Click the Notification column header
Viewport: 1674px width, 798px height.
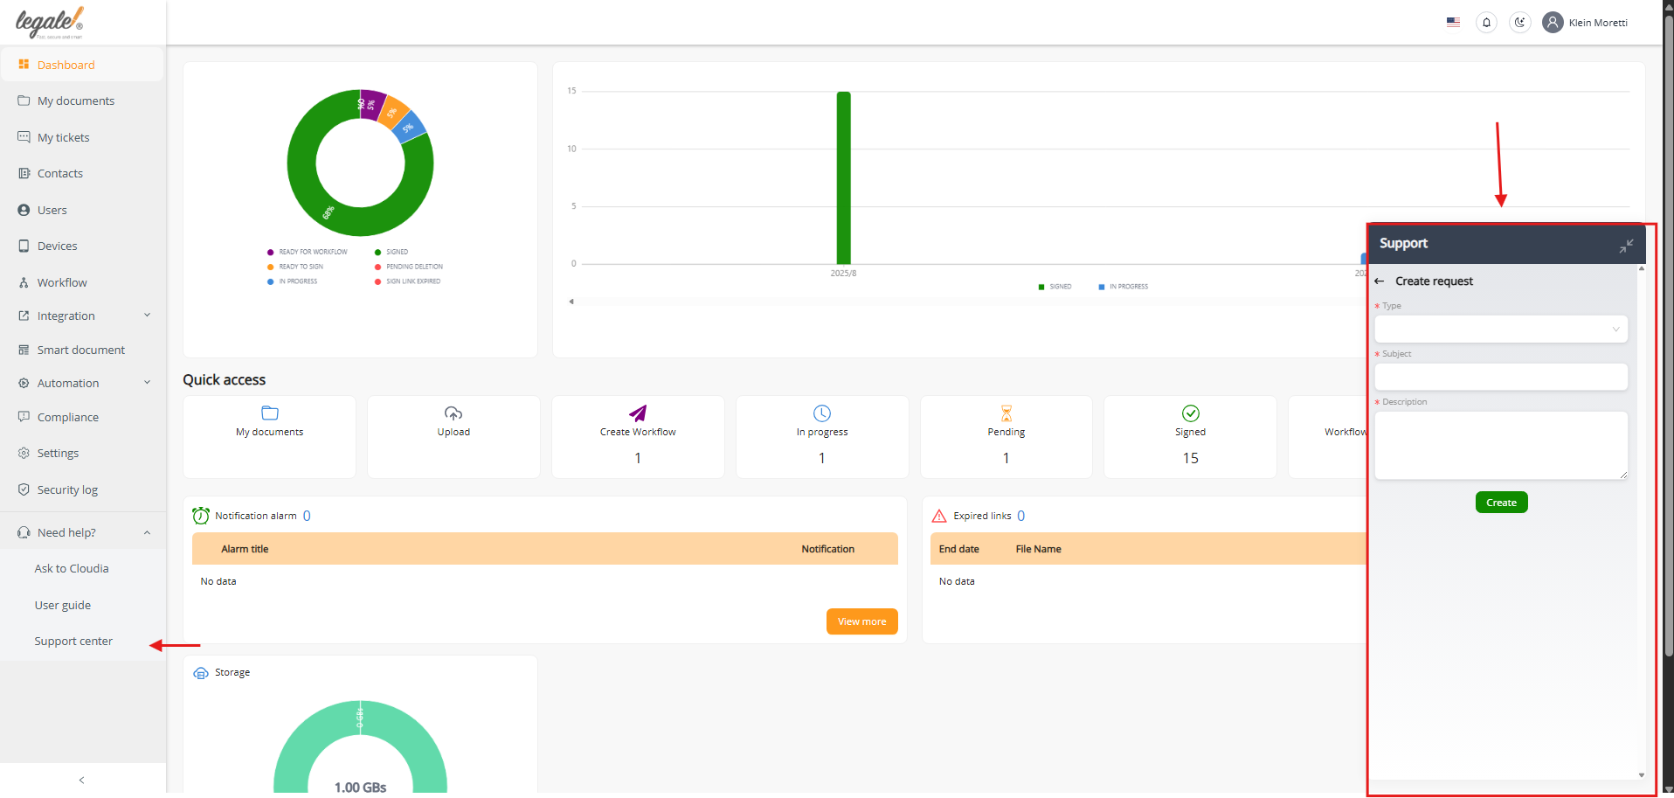tap(828, 549)
